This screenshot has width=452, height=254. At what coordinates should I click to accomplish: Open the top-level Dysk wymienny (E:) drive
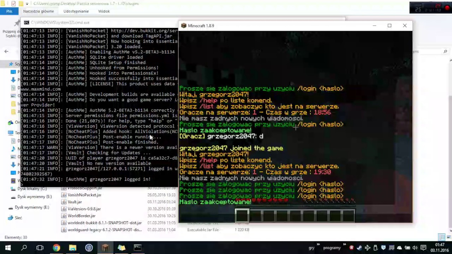(32, 207)
